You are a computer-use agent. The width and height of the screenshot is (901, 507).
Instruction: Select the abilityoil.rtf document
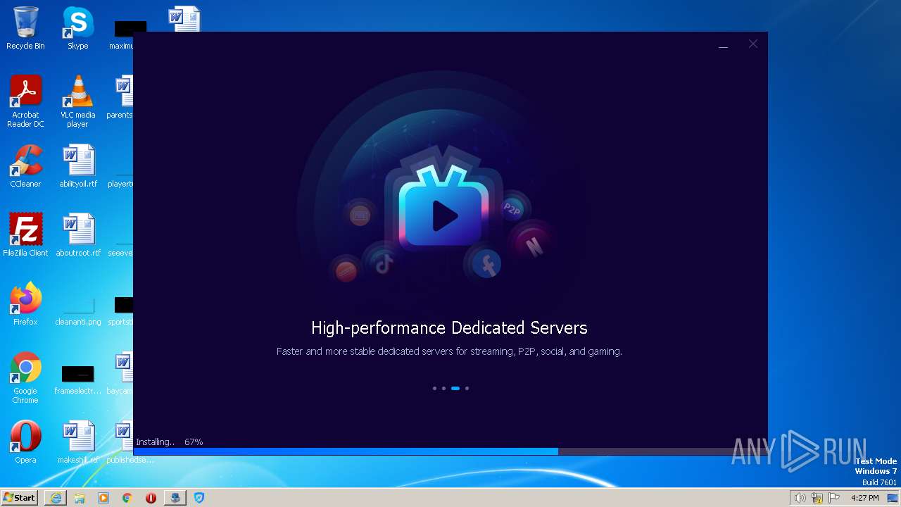click(x=78, y=166)
